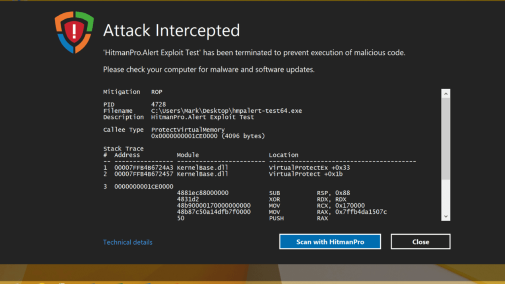Select the 'Stack Trace' label
The height and width of the screenshot is (284, 505).
click(x=123, y=149)
